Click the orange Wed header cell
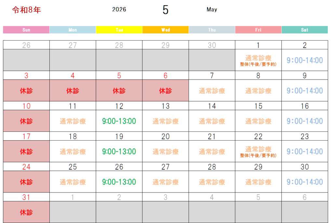Image resolution: width=333 pixels, height=223 pixels. click(166, 30)
